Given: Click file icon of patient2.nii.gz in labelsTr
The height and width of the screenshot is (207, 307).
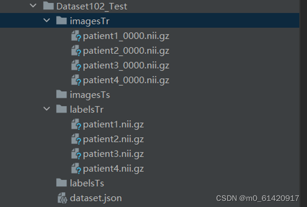Looking at the screenshot, I should click(x=76, y=139).
